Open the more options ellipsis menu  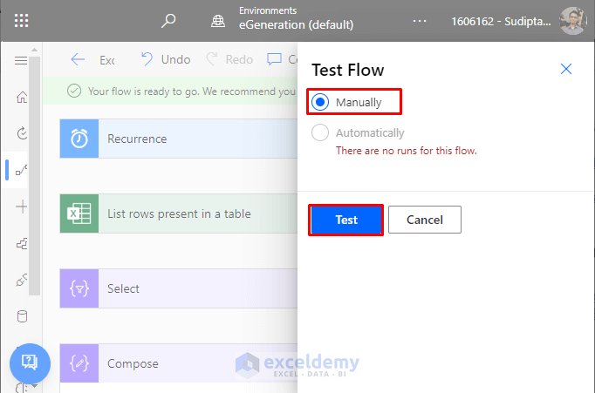421,21
